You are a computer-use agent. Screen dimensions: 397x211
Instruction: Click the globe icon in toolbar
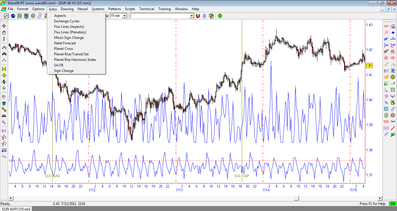click(x=13, y=16)
